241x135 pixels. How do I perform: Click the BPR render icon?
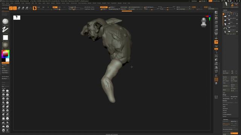tap(216, 13)
